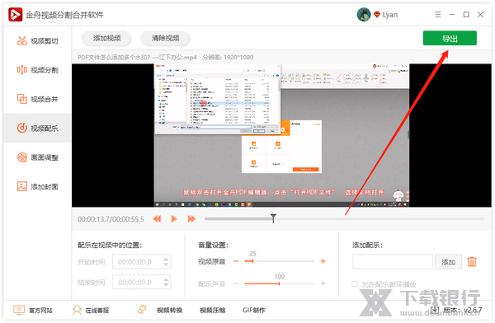
Task: Click the red VIP diamond badge
Action: pos(377,15)
